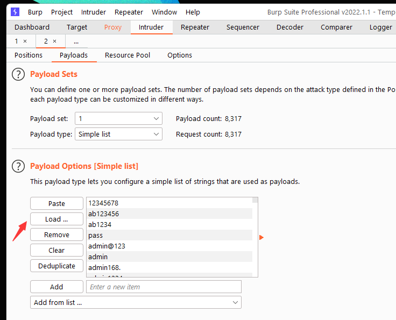Go to the Resource Pool sub-tab
396x320 pixels.
[x=128, y=55]
